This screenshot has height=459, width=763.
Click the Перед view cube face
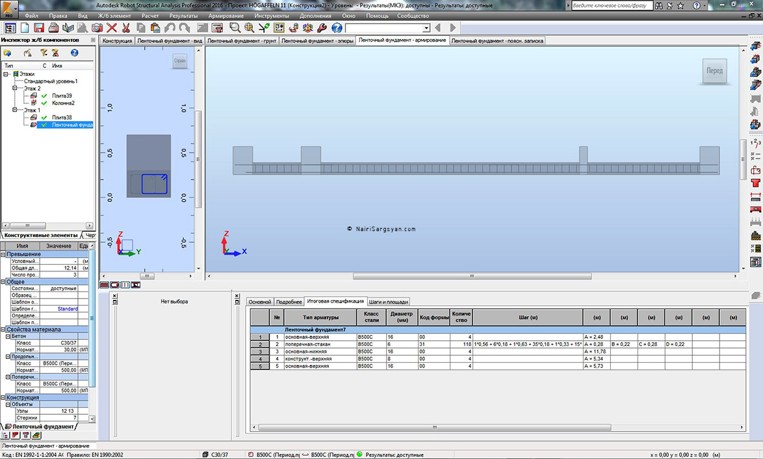pos(714,71)
